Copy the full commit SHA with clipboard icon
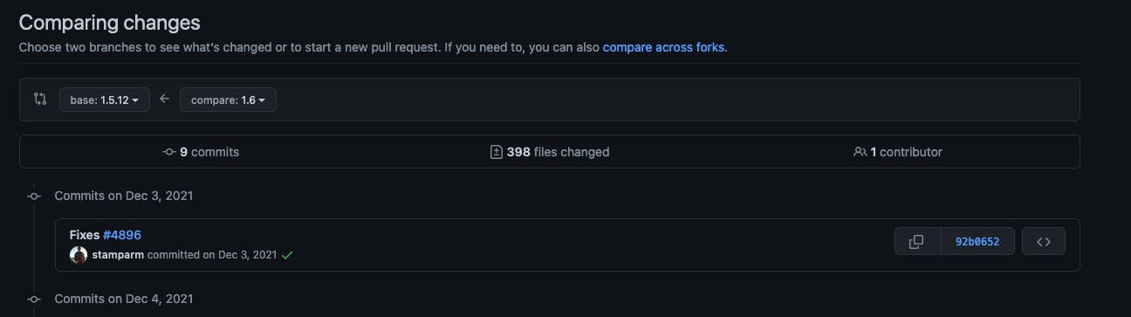Image resolution: width=1131 pixels, height=317 pixels. (x=917, y=242)
